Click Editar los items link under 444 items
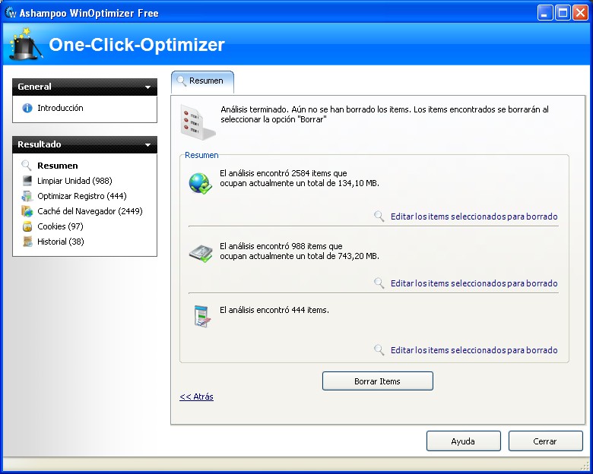The image size is (593, 474). click(x=474, y=350)
